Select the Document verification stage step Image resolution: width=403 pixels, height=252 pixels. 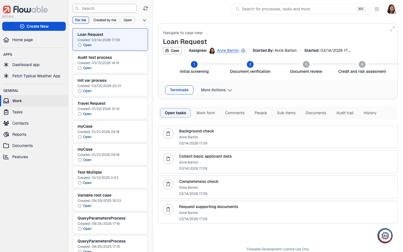(x=250, y=64)
